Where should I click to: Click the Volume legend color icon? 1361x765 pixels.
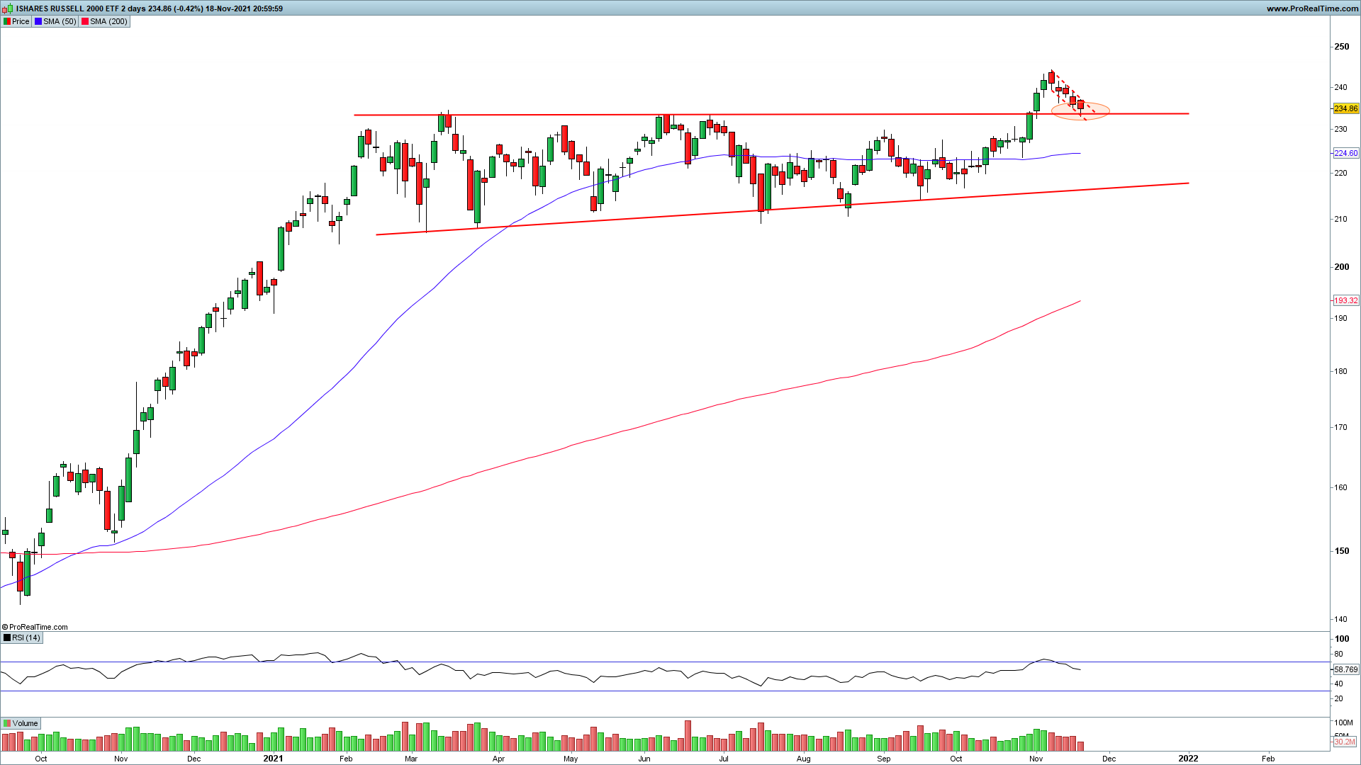[7, 723]
